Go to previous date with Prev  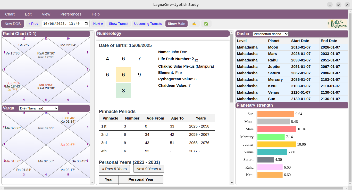33,24
